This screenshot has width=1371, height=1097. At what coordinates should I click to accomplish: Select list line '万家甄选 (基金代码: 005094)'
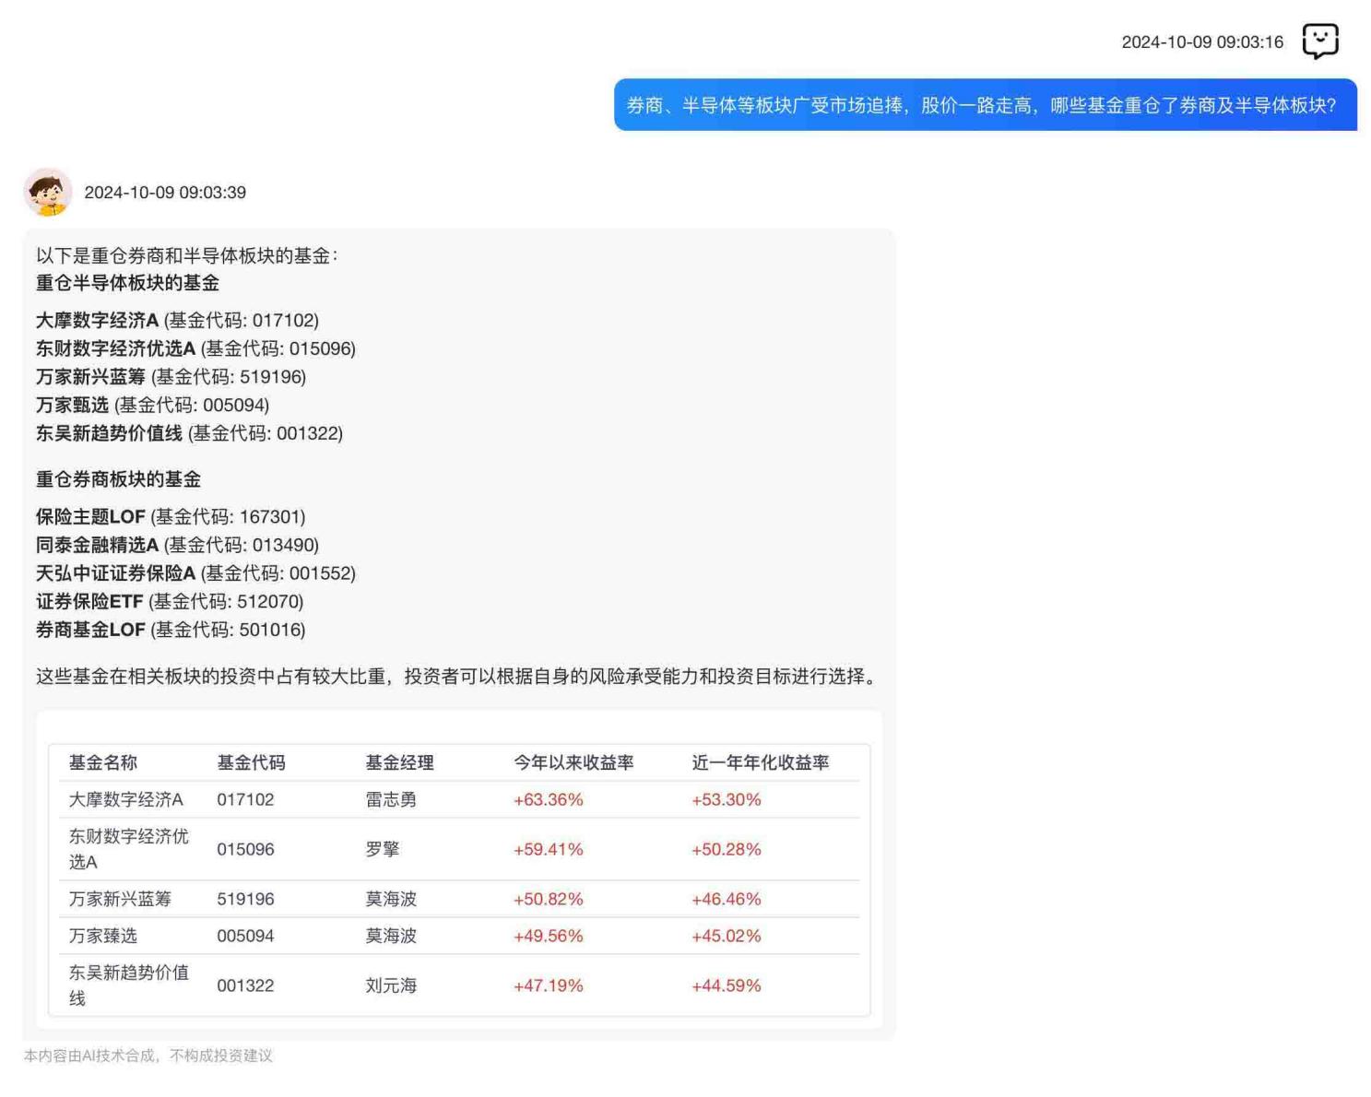tap(152, 406)
